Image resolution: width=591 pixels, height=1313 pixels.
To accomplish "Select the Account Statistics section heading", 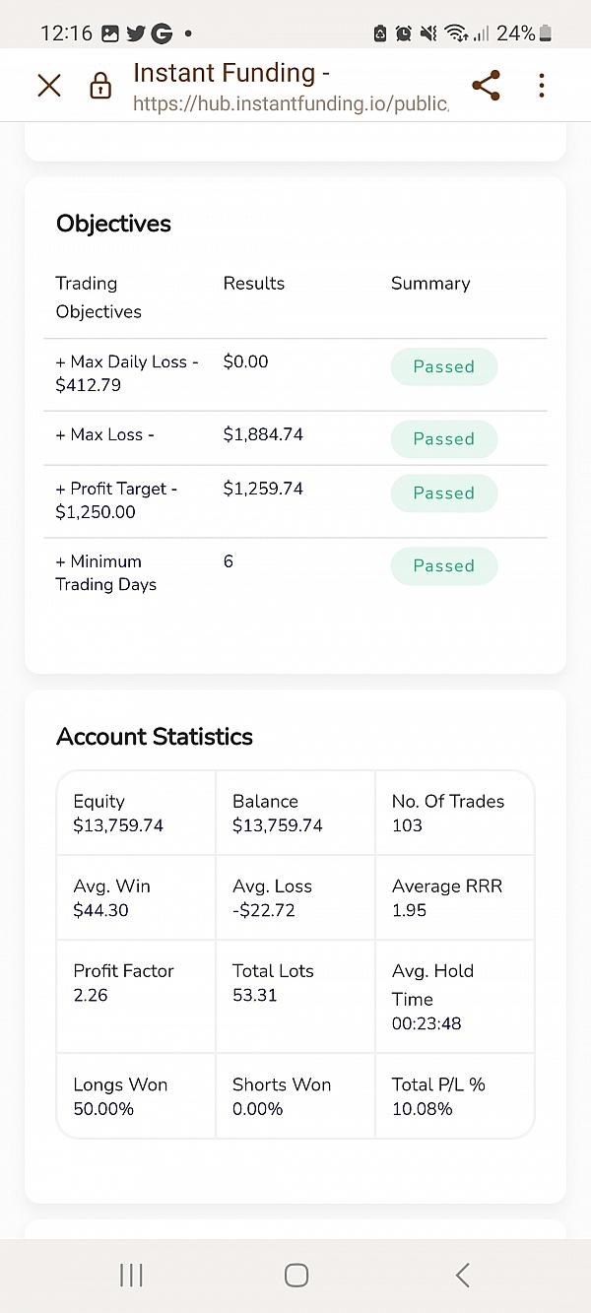I will [155, 737].
